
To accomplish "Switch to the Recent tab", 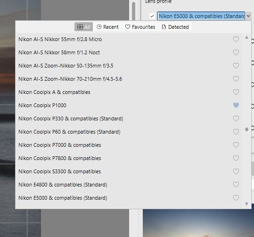I will [x=107, y=27].
